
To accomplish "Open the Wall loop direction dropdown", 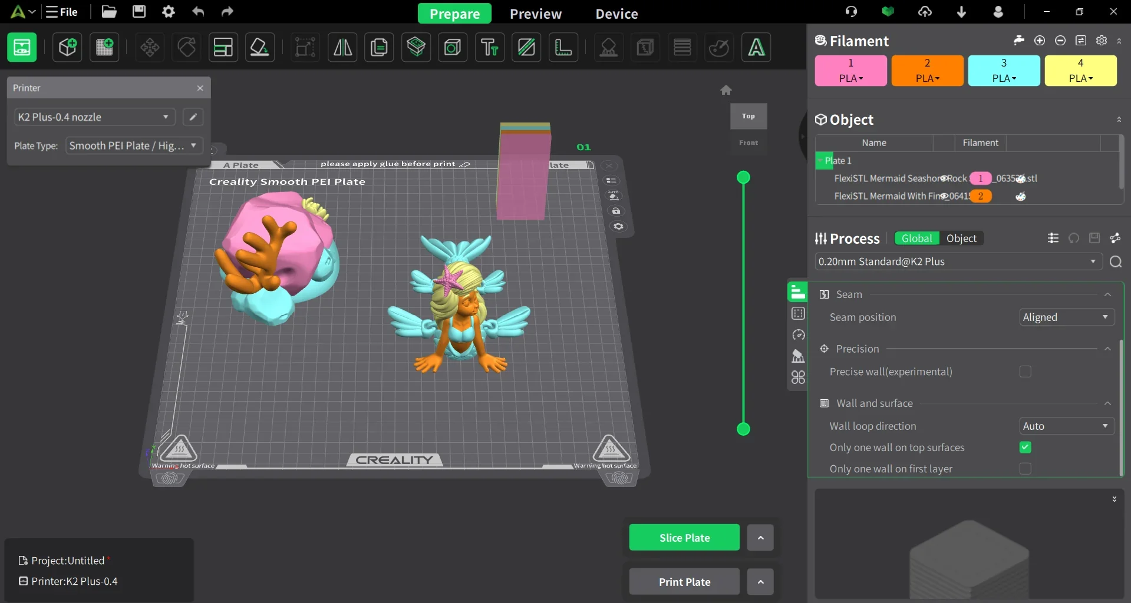I will click(x=1066, y=426).
